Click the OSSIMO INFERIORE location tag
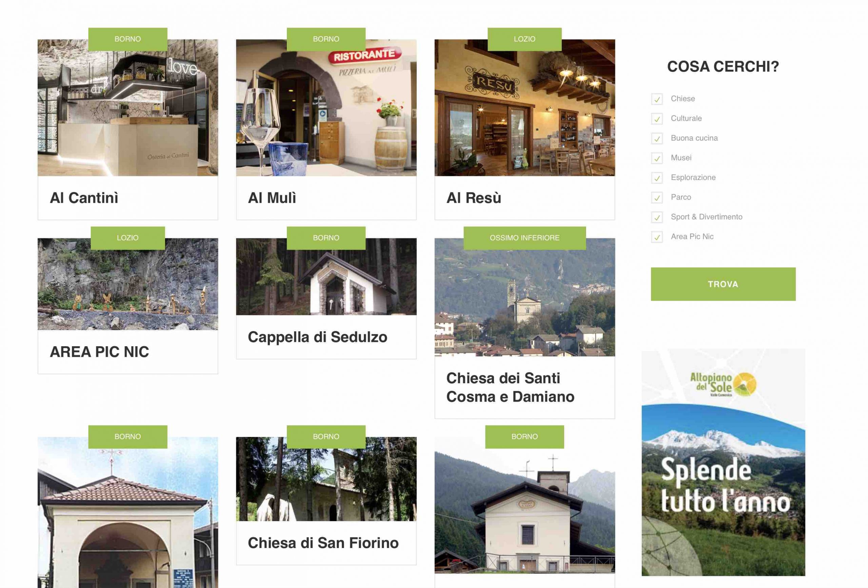 [525, 238]
